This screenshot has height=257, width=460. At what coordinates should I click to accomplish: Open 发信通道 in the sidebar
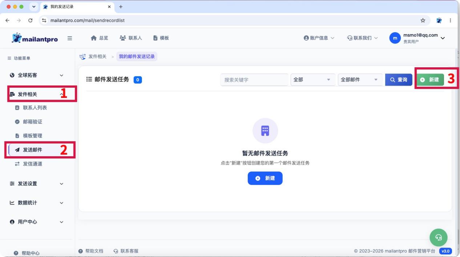tap(32, 164)
